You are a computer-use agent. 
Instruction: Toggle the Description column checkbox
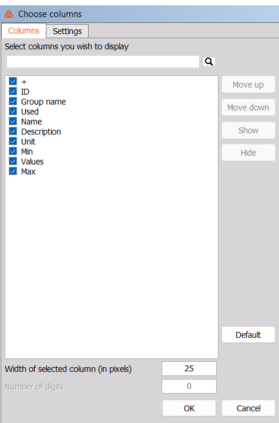point(13,131)
